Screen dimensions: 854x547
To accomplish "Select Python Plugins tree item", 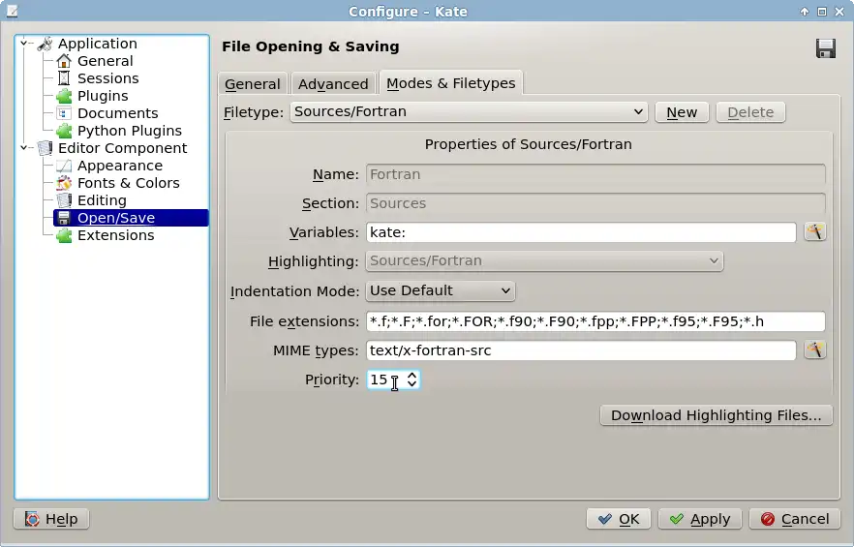I will 130,131.
